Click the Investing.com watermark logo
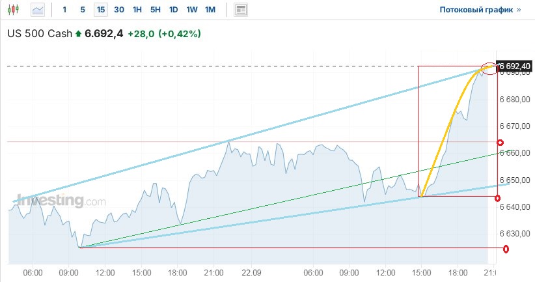Screen dimensions: 535x282 pos(59,201)
